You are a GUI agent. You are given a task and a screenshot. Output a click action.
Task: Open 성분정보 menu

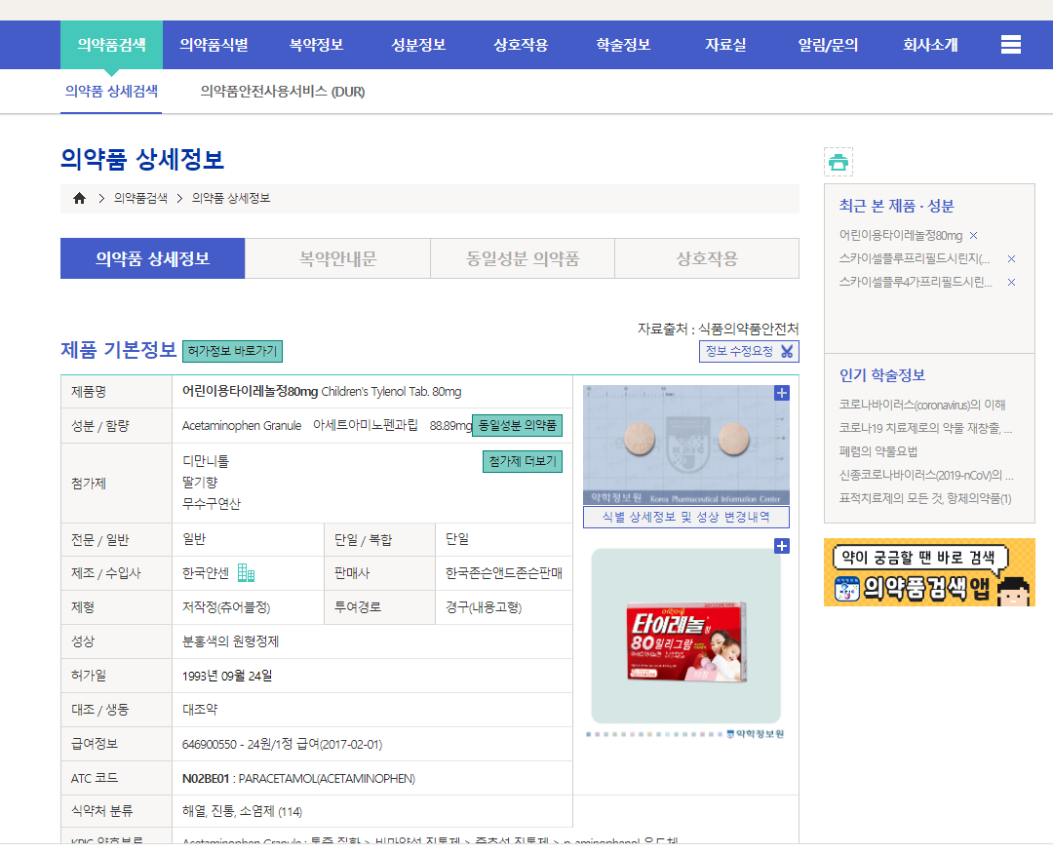pyautogui.click(x=418, y=44)
